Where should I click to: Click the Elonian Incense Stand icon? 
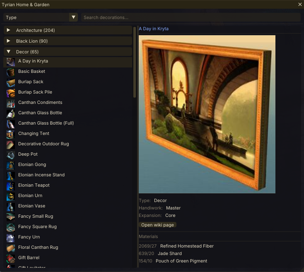pos(11,176)
